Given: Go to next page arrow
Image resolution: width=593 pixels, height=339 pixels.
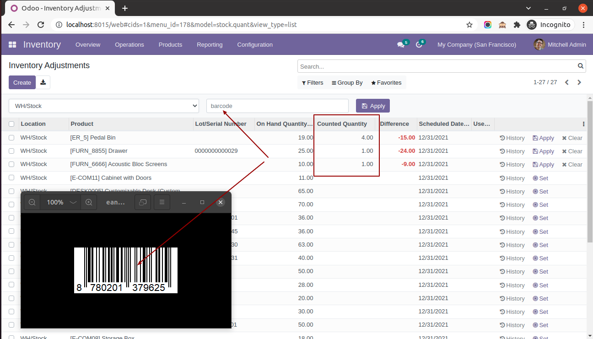Looking at the screenshot, I should 579,82.
